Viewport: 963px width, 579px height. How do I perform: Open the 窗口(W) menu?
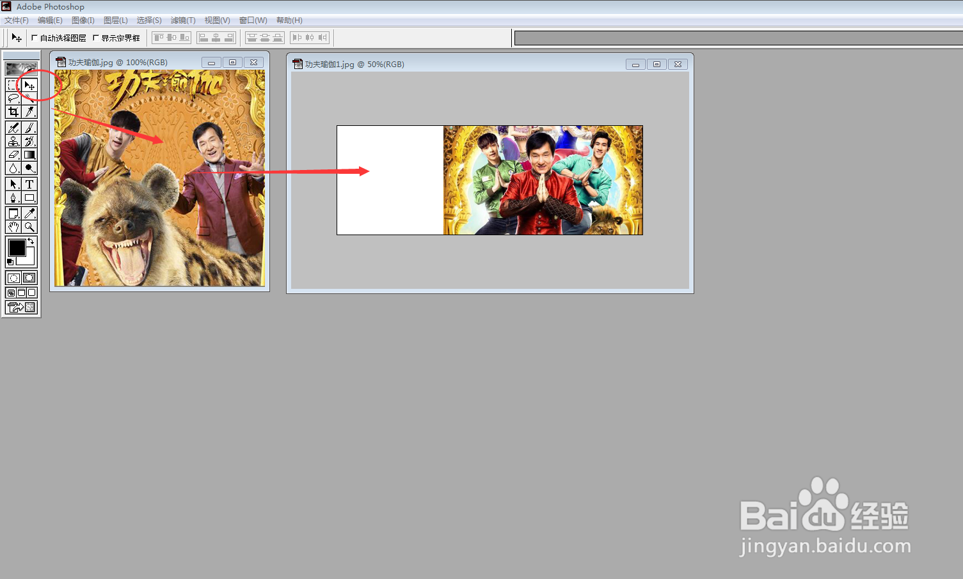pyautogui.click(x=253, y=20)
